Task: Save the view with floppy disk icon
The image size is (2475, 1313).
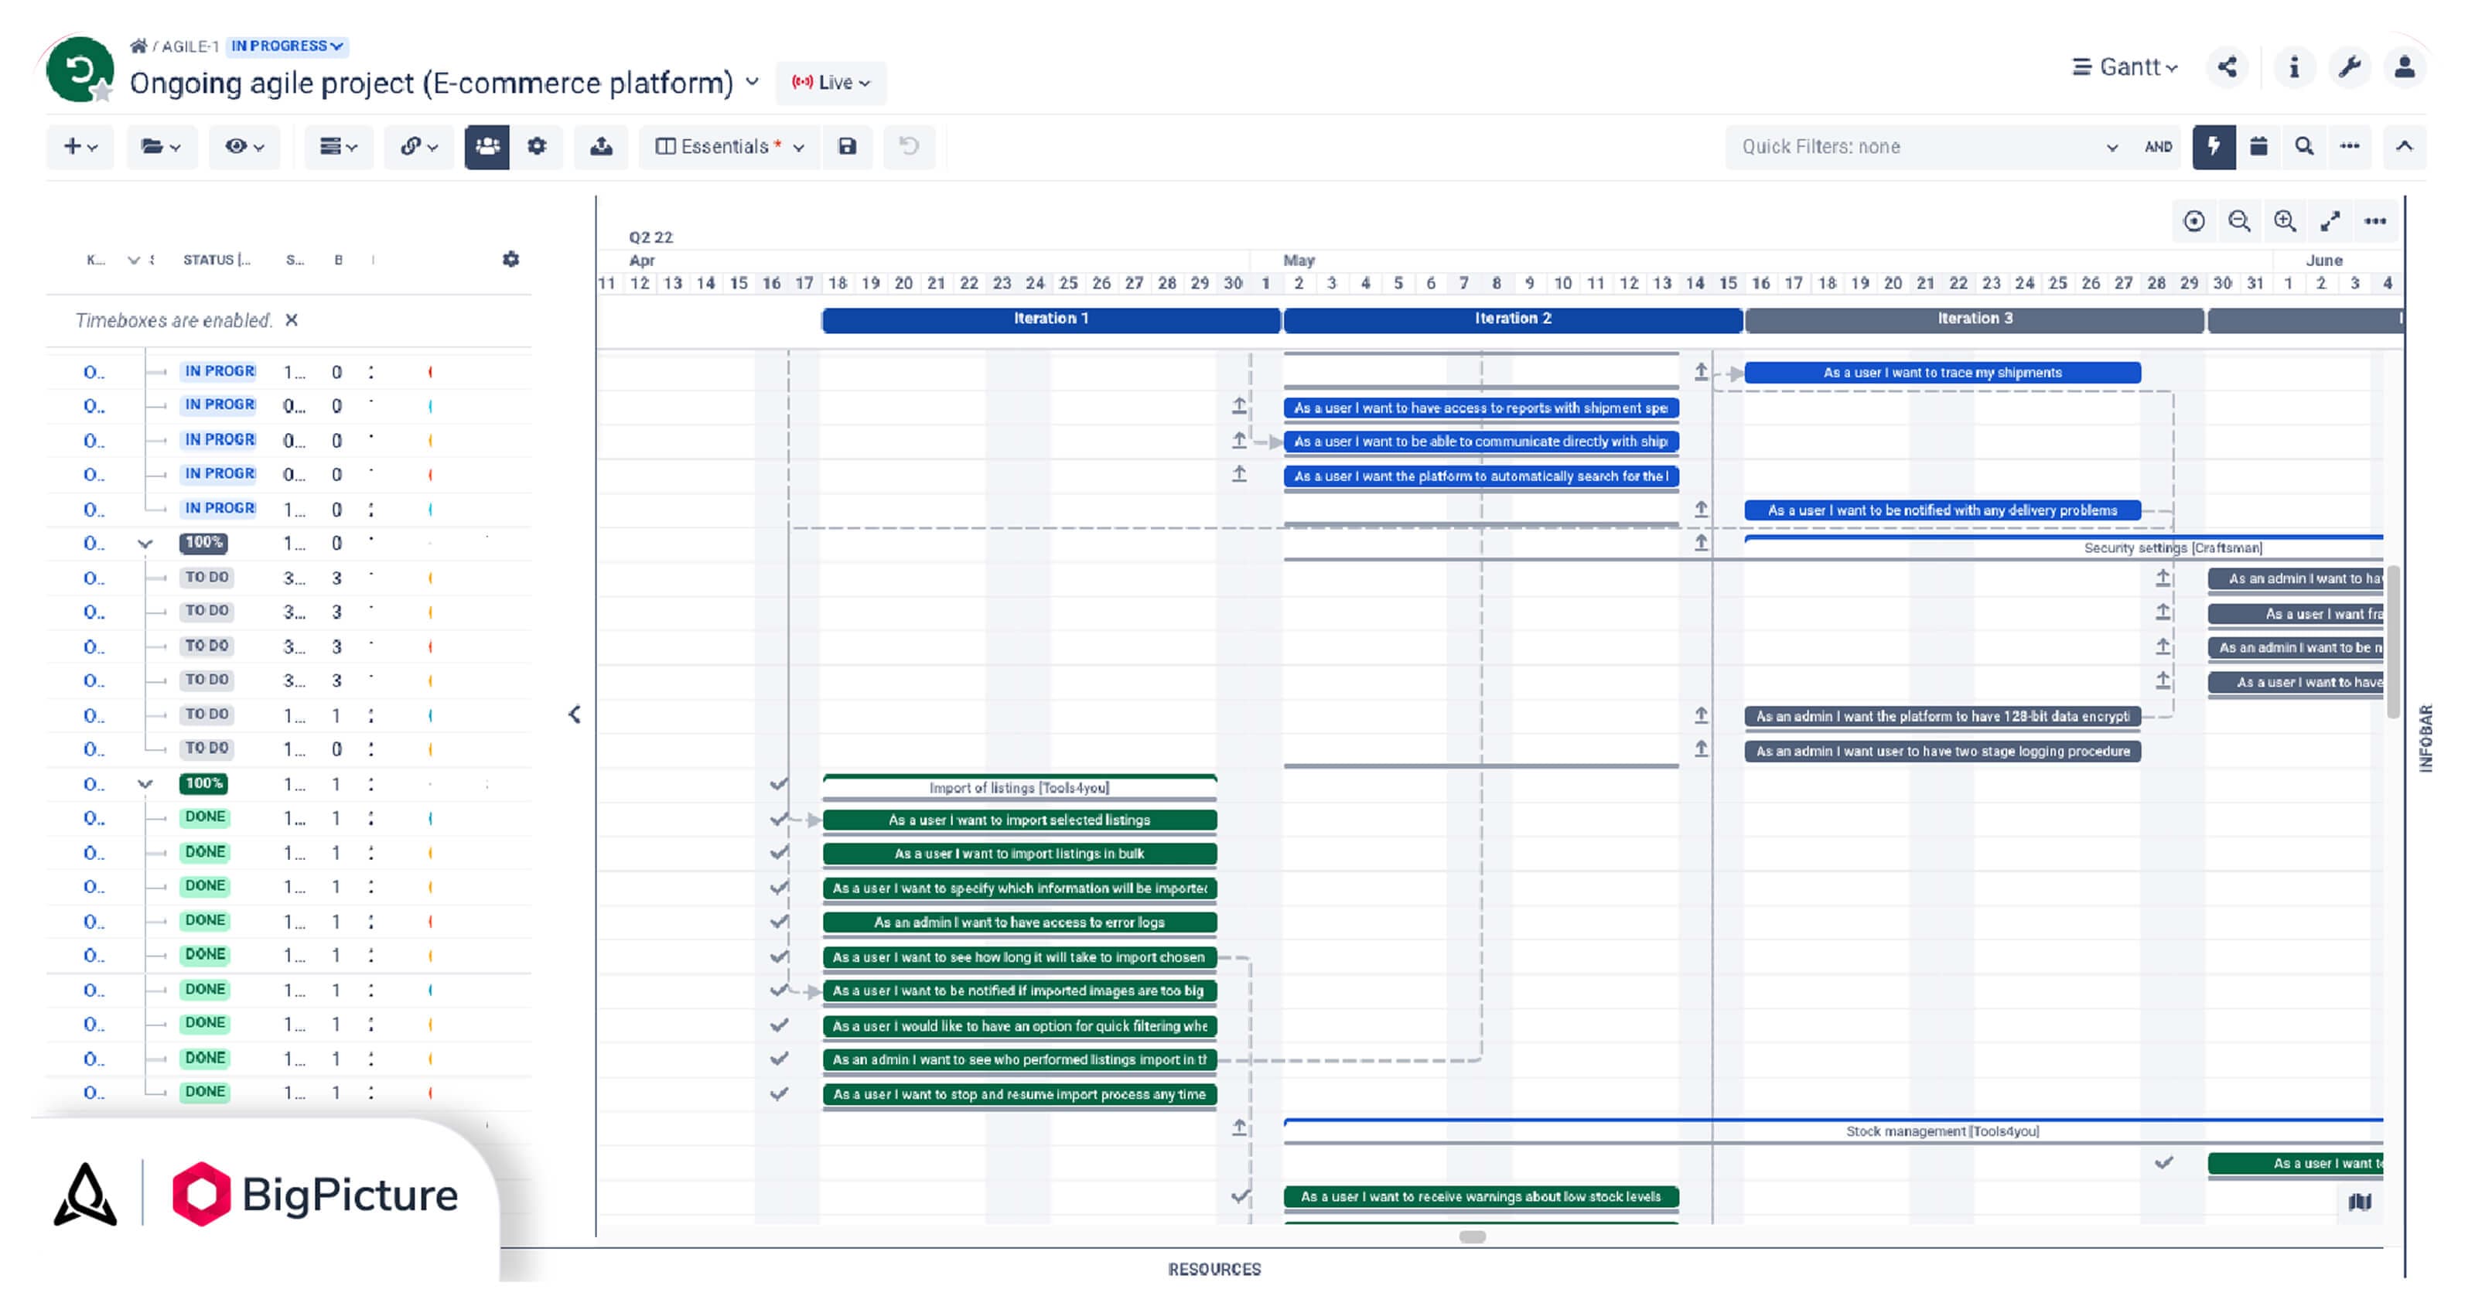Action: [846, 146]
